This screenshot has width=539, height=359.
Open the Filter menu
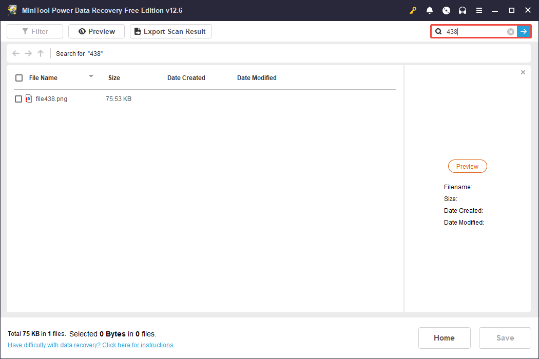coord(34,31)
